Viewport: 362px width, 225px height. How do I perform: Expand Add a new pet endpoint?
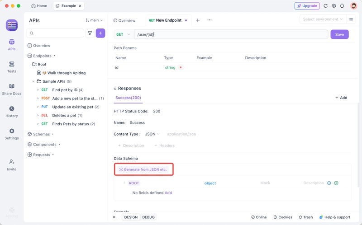(x=38, y=98)
